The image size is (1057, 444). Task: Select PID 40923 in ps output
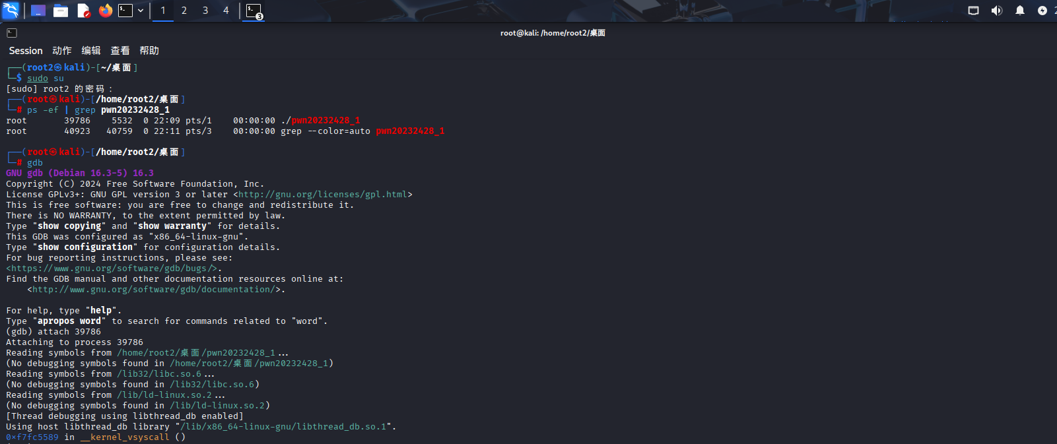pos(77,131)
